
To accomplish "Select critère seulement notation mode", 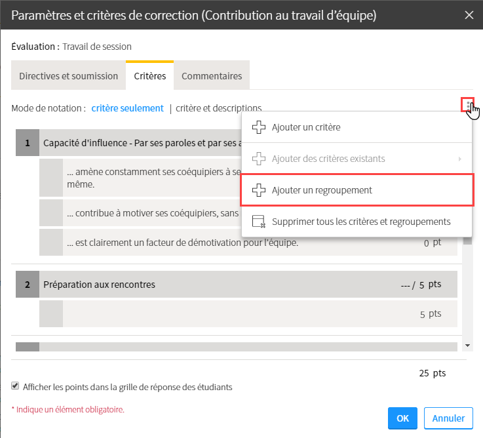I will [127, 108].
